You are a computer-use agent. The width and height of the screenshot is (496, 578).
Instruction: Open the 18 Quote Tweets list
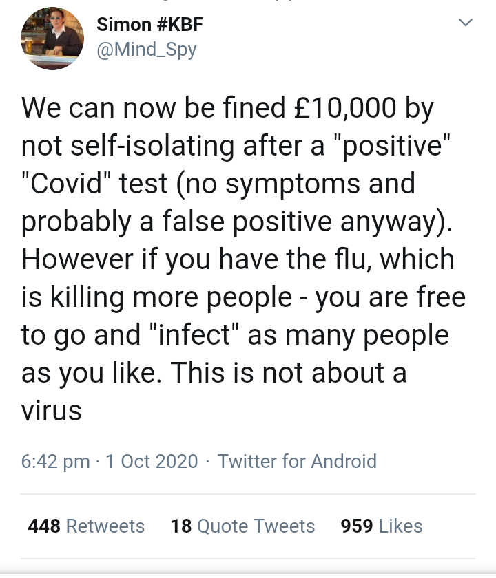242,526
